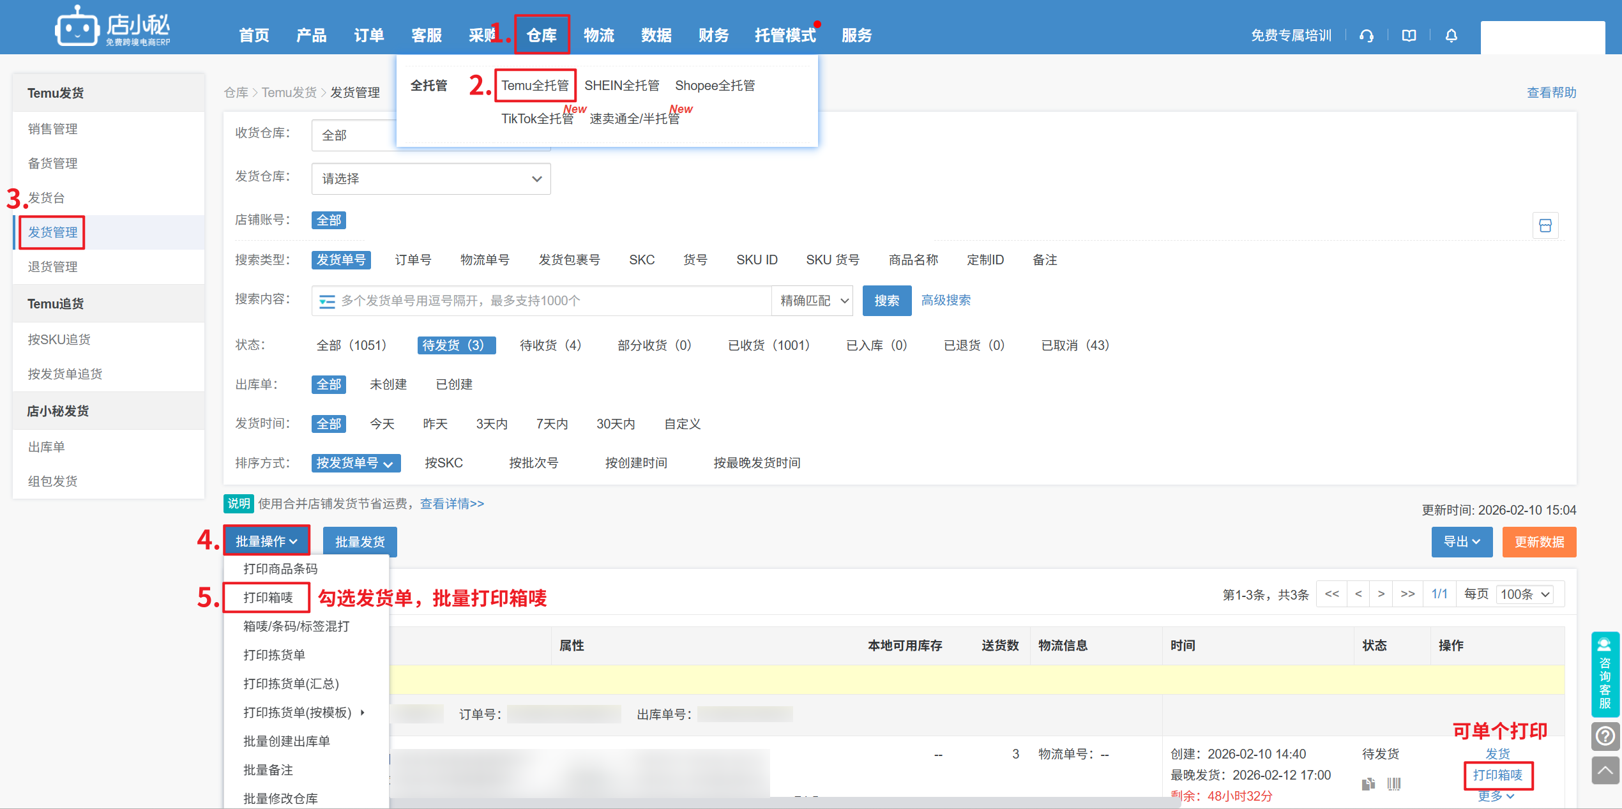1622x809 pixels.
Task: Open 备货管理 in the left sidebar
Action: pos(52,163)
